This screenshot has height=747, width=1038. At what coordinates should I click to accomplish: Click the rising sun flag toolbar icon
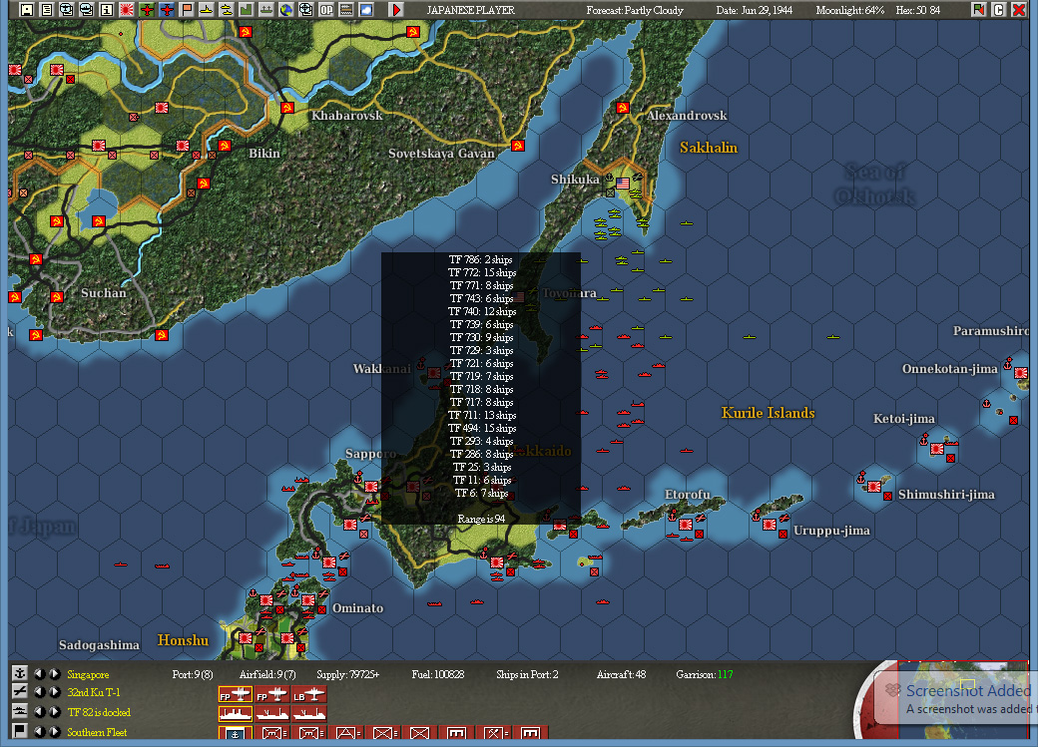[127, 9]
